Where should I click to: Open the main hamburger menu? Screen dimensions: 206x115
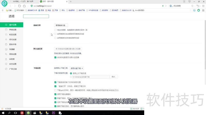click(x=203, y=6)
